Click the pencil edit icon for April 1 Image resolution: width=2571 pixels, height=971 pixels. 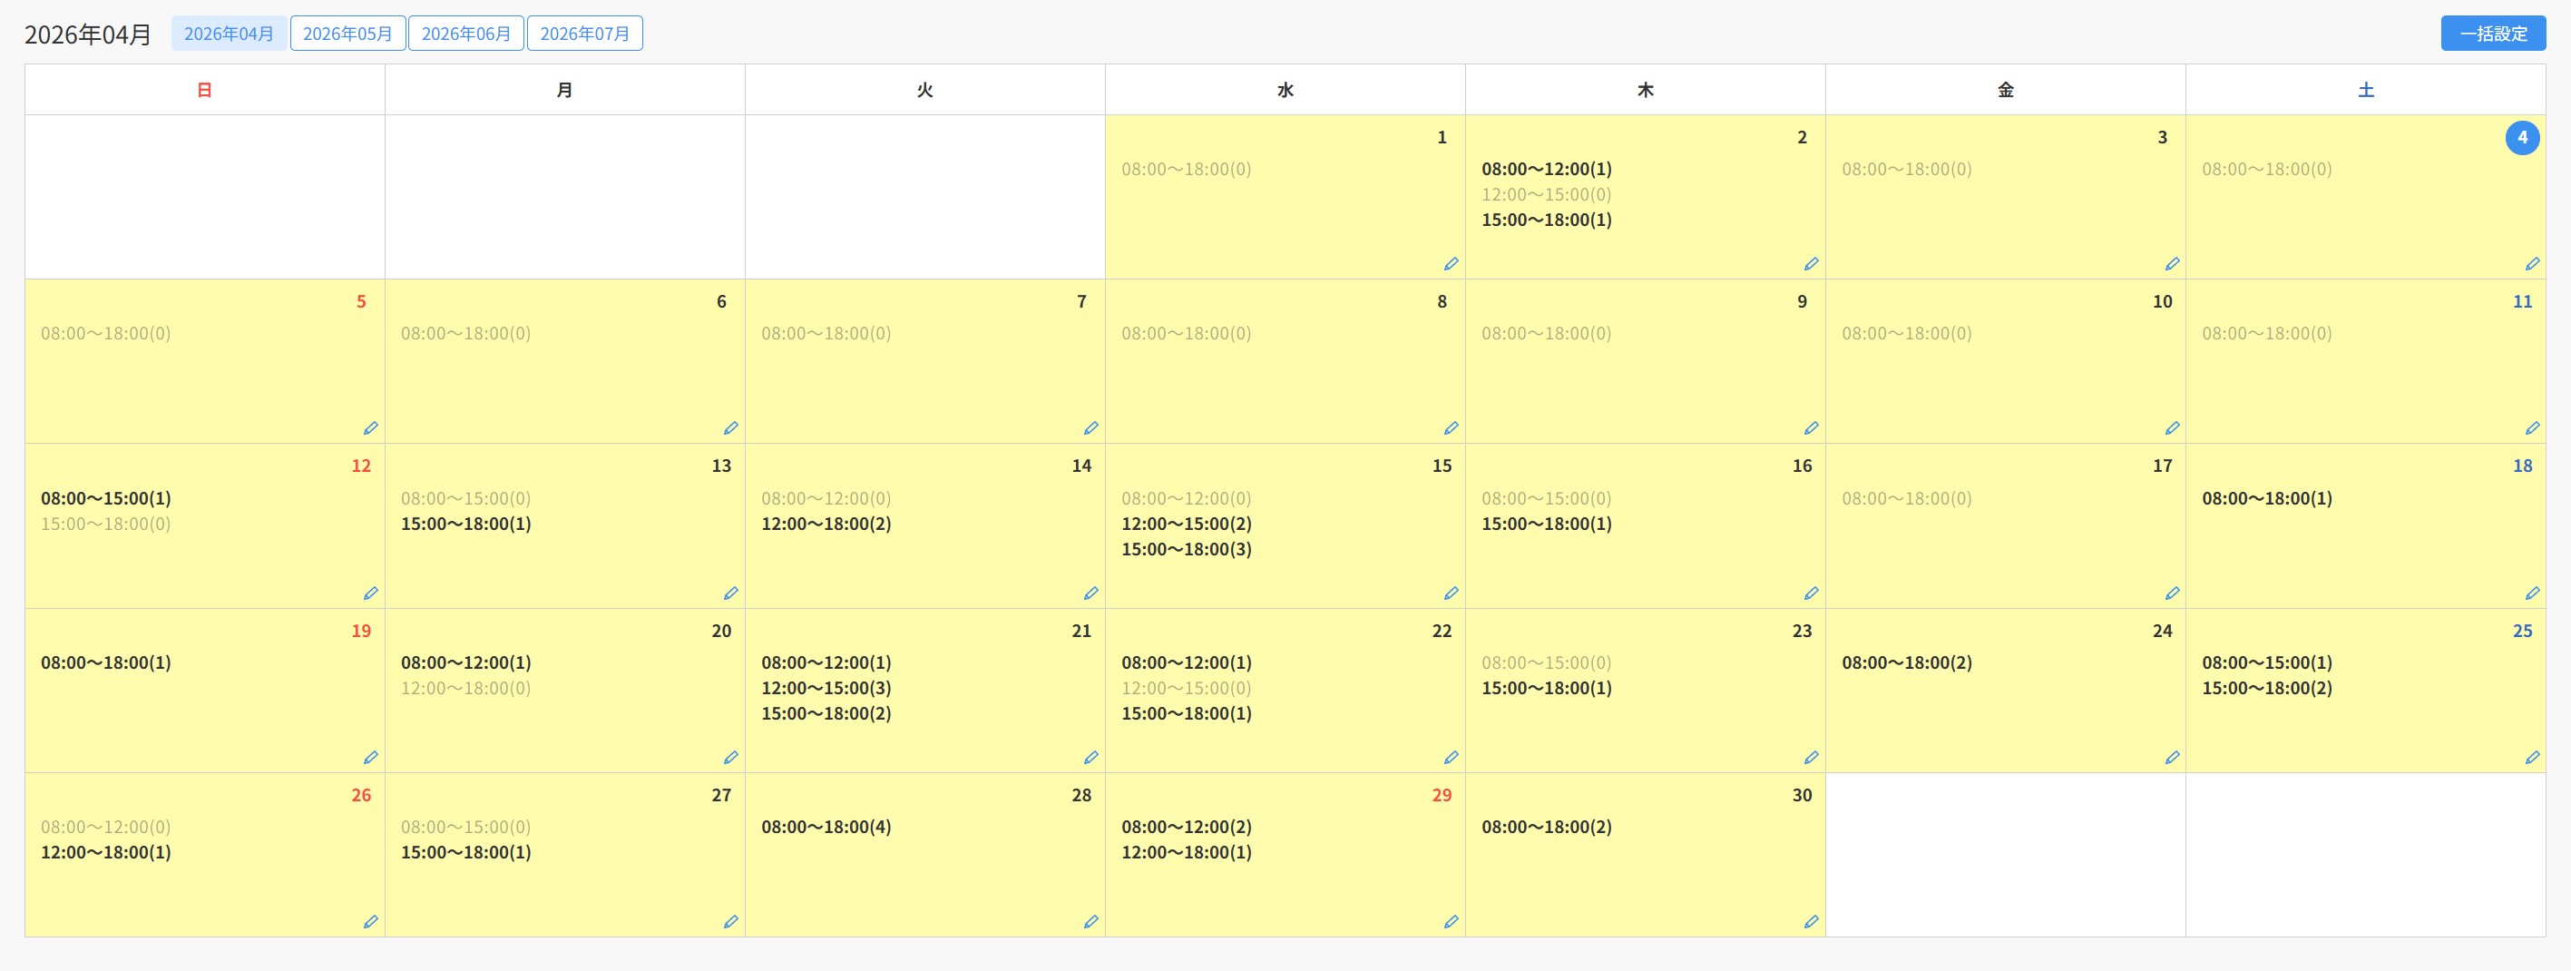coord(1451,263)
